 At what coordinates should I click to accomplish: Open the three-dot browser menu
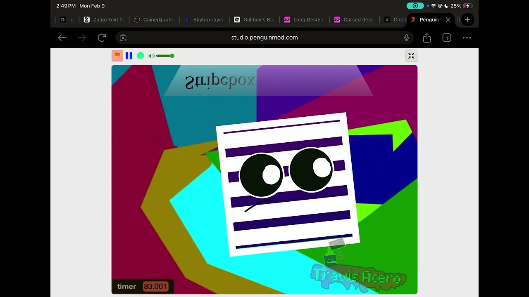point(467,38)
